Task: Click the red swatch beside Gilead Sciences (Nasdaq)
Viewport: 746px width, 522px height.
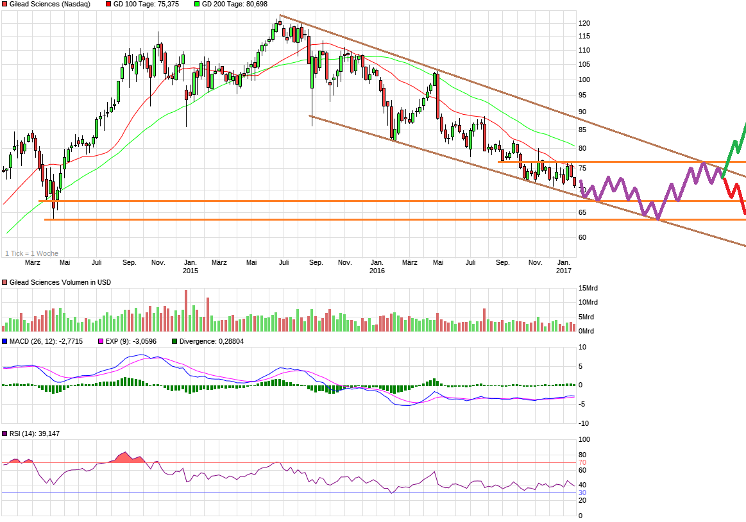Action: coord(4,4)
